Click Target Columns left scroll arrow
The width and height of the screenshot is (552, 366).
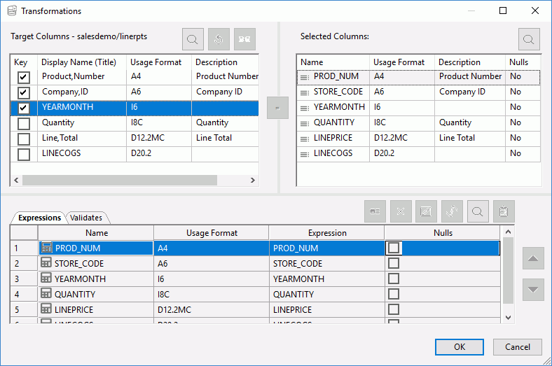tap(16, 180)
